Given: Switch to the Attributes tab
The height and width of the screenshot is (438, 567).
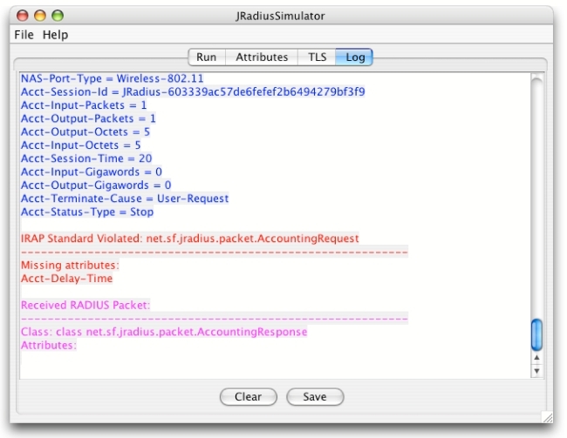Looking at the screenshot, I should click(262, 57).
